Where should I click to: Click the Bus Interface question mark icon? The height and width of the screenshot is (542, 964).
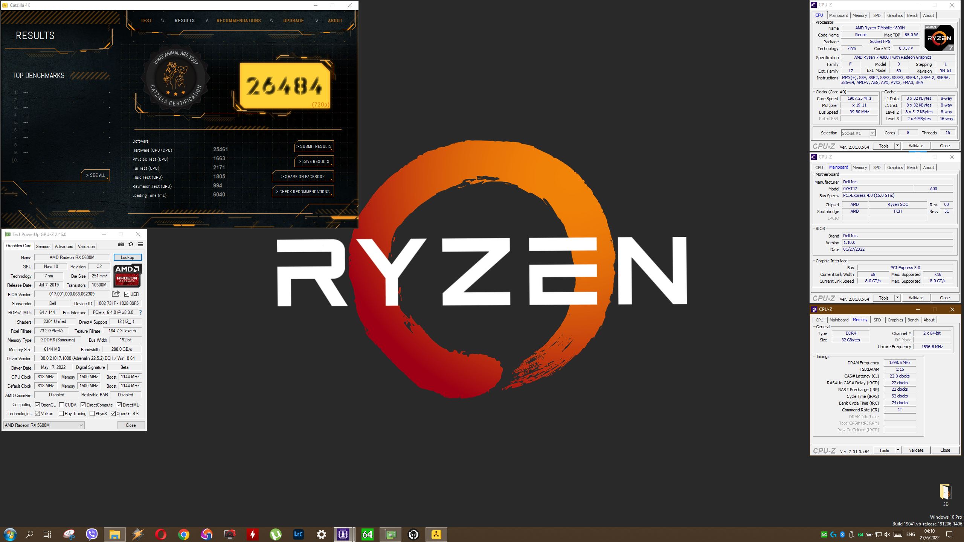click(x=140, y=312)
